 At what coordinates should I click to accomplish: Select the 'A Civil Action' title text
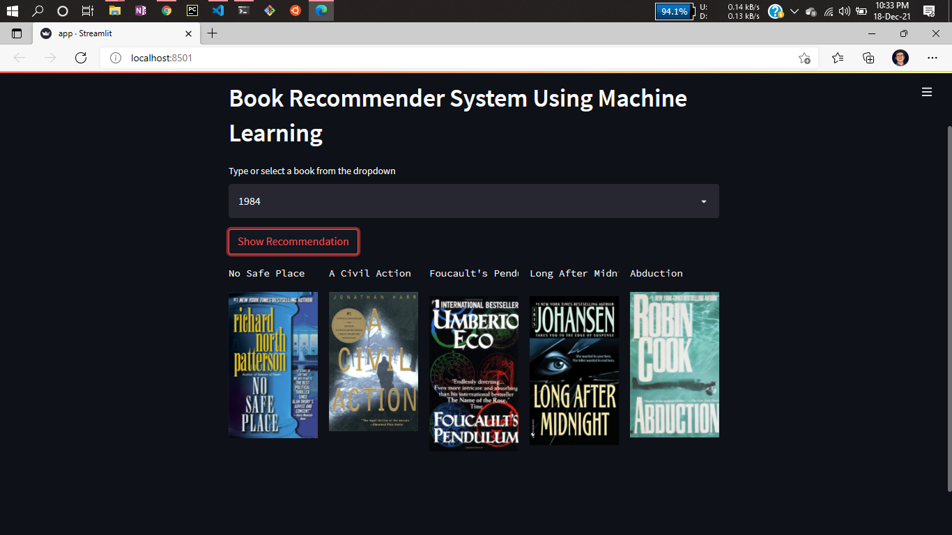pyautogui.click(x=370, y=273)
